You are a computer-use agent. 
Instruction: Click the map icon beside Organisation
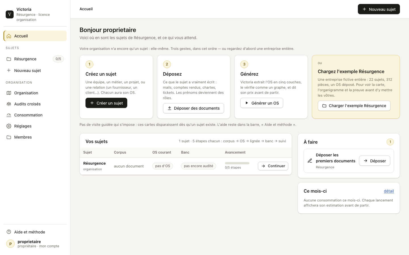point(9,93)
